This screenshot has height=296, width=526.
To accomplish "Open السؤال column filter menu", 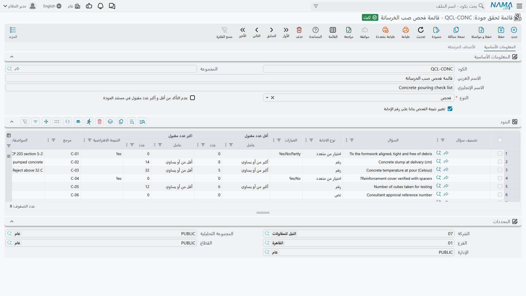I will click(352, 140).
